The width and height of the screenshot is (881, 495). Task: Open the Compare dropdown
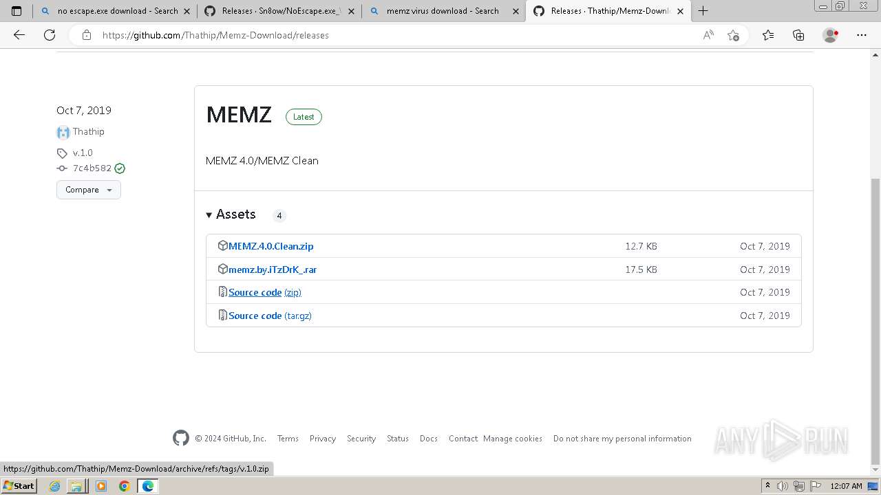point(89,190)
